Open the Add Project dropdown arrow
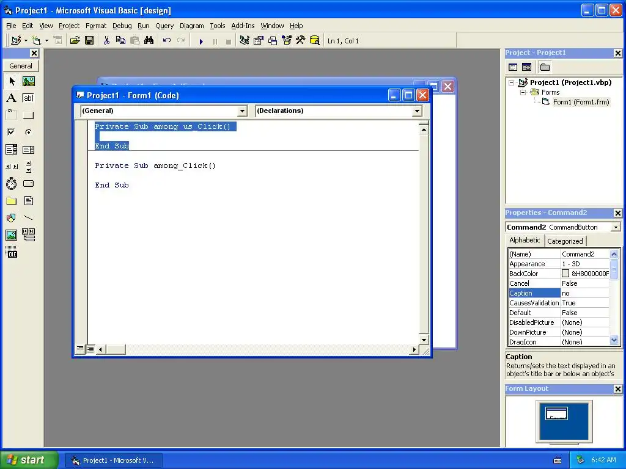Viewport: 626px width, 469px height. pyautogui.click(x=26, y=41)
